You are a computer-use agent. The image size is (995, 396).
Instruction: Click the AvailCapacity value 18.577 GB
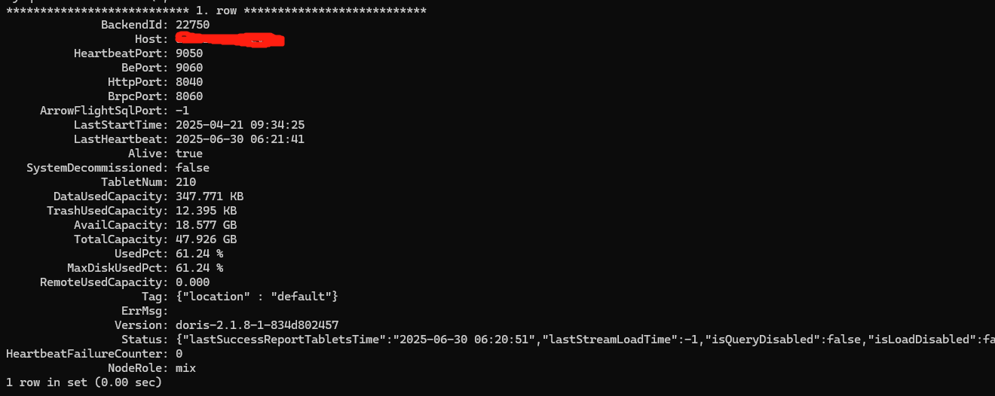point(206,225)
